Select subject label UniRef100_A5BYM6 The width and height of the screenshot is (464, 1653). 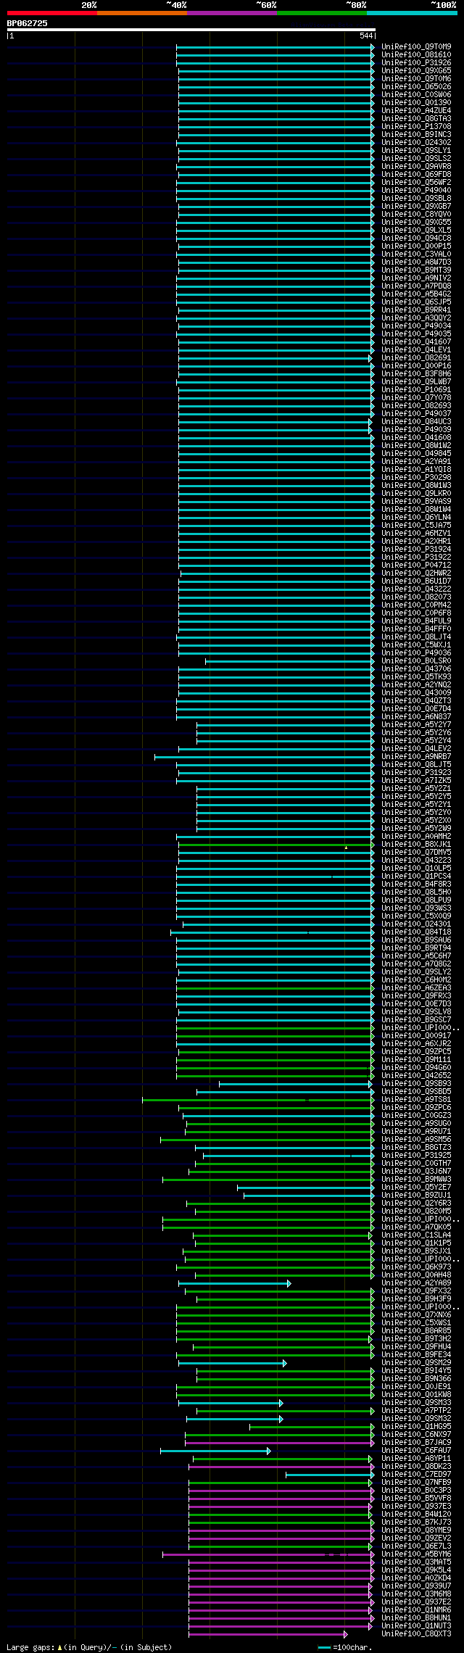(416, 1554)
